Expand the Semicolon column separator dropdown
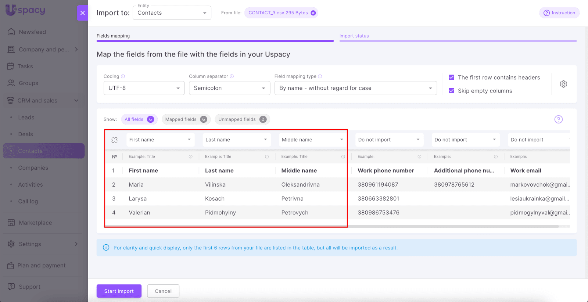 click(229, 88)
